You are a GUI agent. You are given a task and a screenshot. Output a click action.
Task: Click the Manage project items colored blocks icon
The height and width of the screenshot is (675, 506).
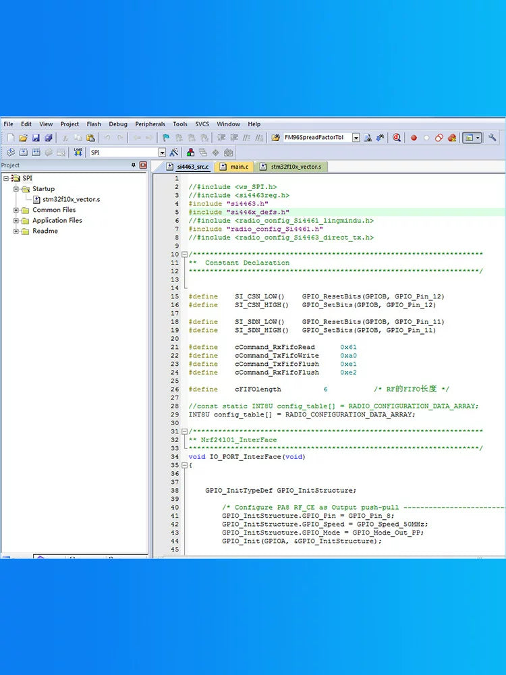191,153
